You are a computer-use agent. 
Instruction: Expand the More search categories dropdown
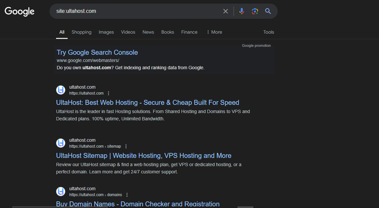(x=214, y=32)
